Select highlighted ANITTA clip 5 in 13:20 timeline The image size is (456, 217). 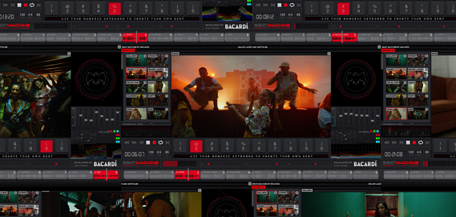click(x=135, y=37)
